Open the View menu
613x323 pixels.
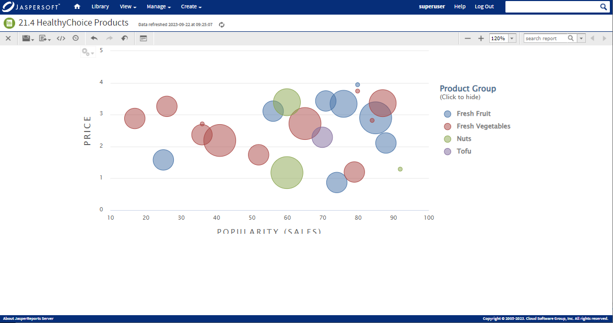(x=128, y=7)
